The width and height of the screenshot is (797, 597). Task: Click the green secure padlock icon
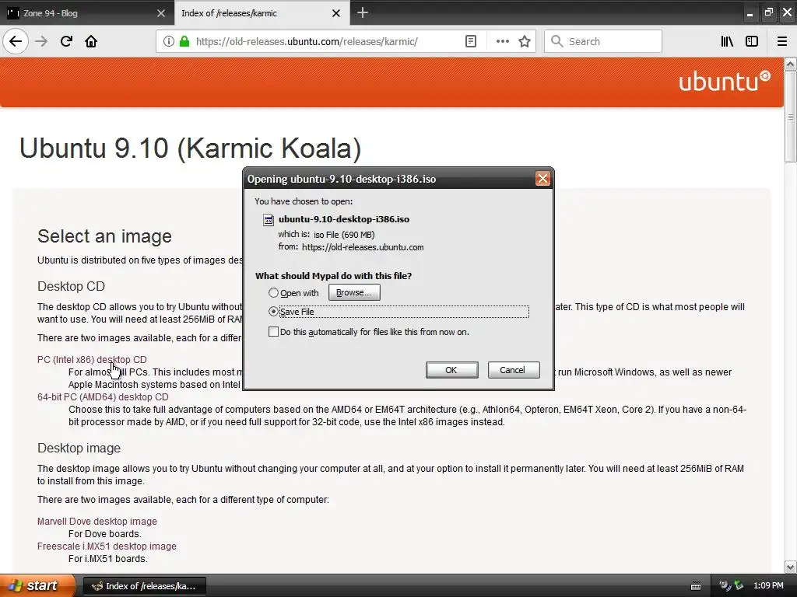[x=184, y=41]
